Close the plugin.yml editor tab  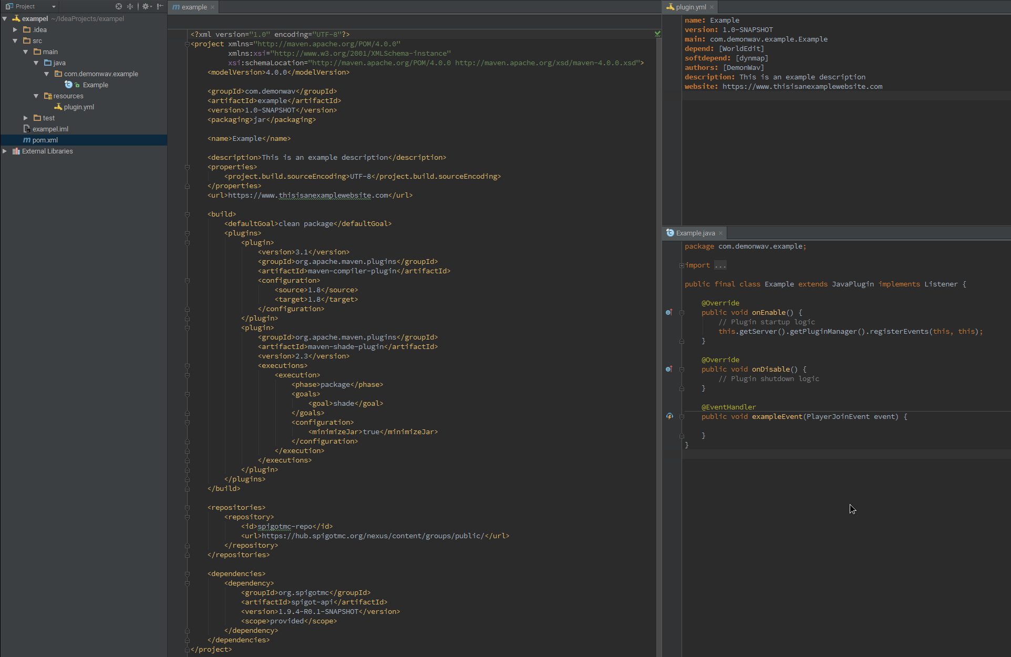(712, 7)
